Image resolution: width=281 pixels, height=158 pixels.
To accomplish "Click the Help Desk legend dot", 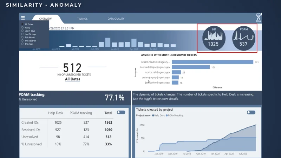I will (x=153, y=116).
